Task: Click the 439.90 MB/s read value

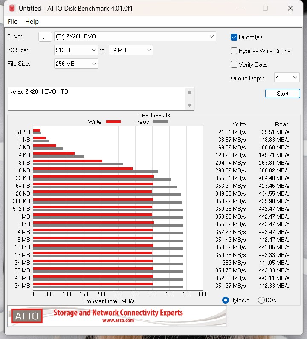Action: tap(274, 201)
